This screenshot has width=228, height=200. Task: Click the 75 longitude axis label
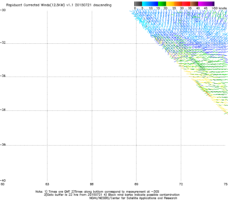[x=226, y=184]
